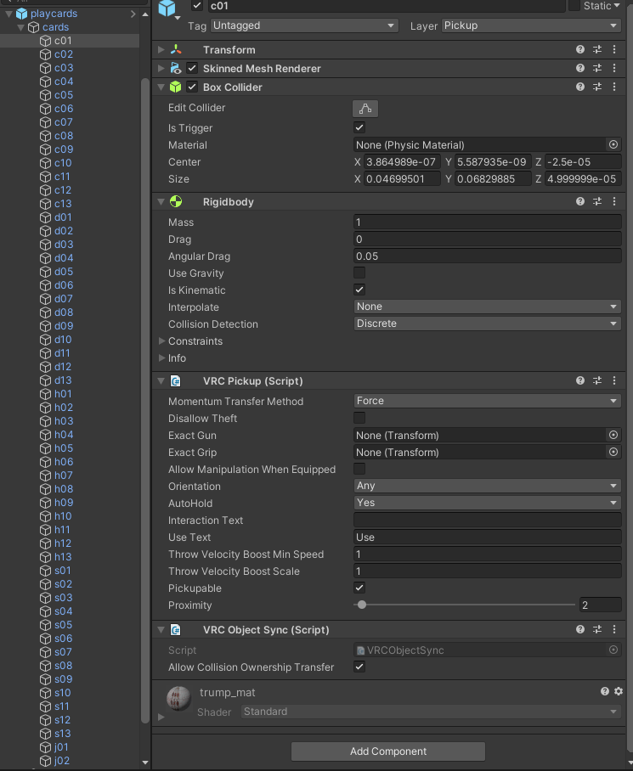Open VRC Pickup more options menu
633x771 pixels.
point(613,380)
